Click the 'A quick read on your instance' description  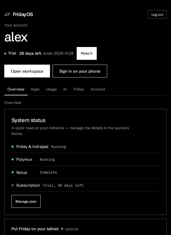70,131
